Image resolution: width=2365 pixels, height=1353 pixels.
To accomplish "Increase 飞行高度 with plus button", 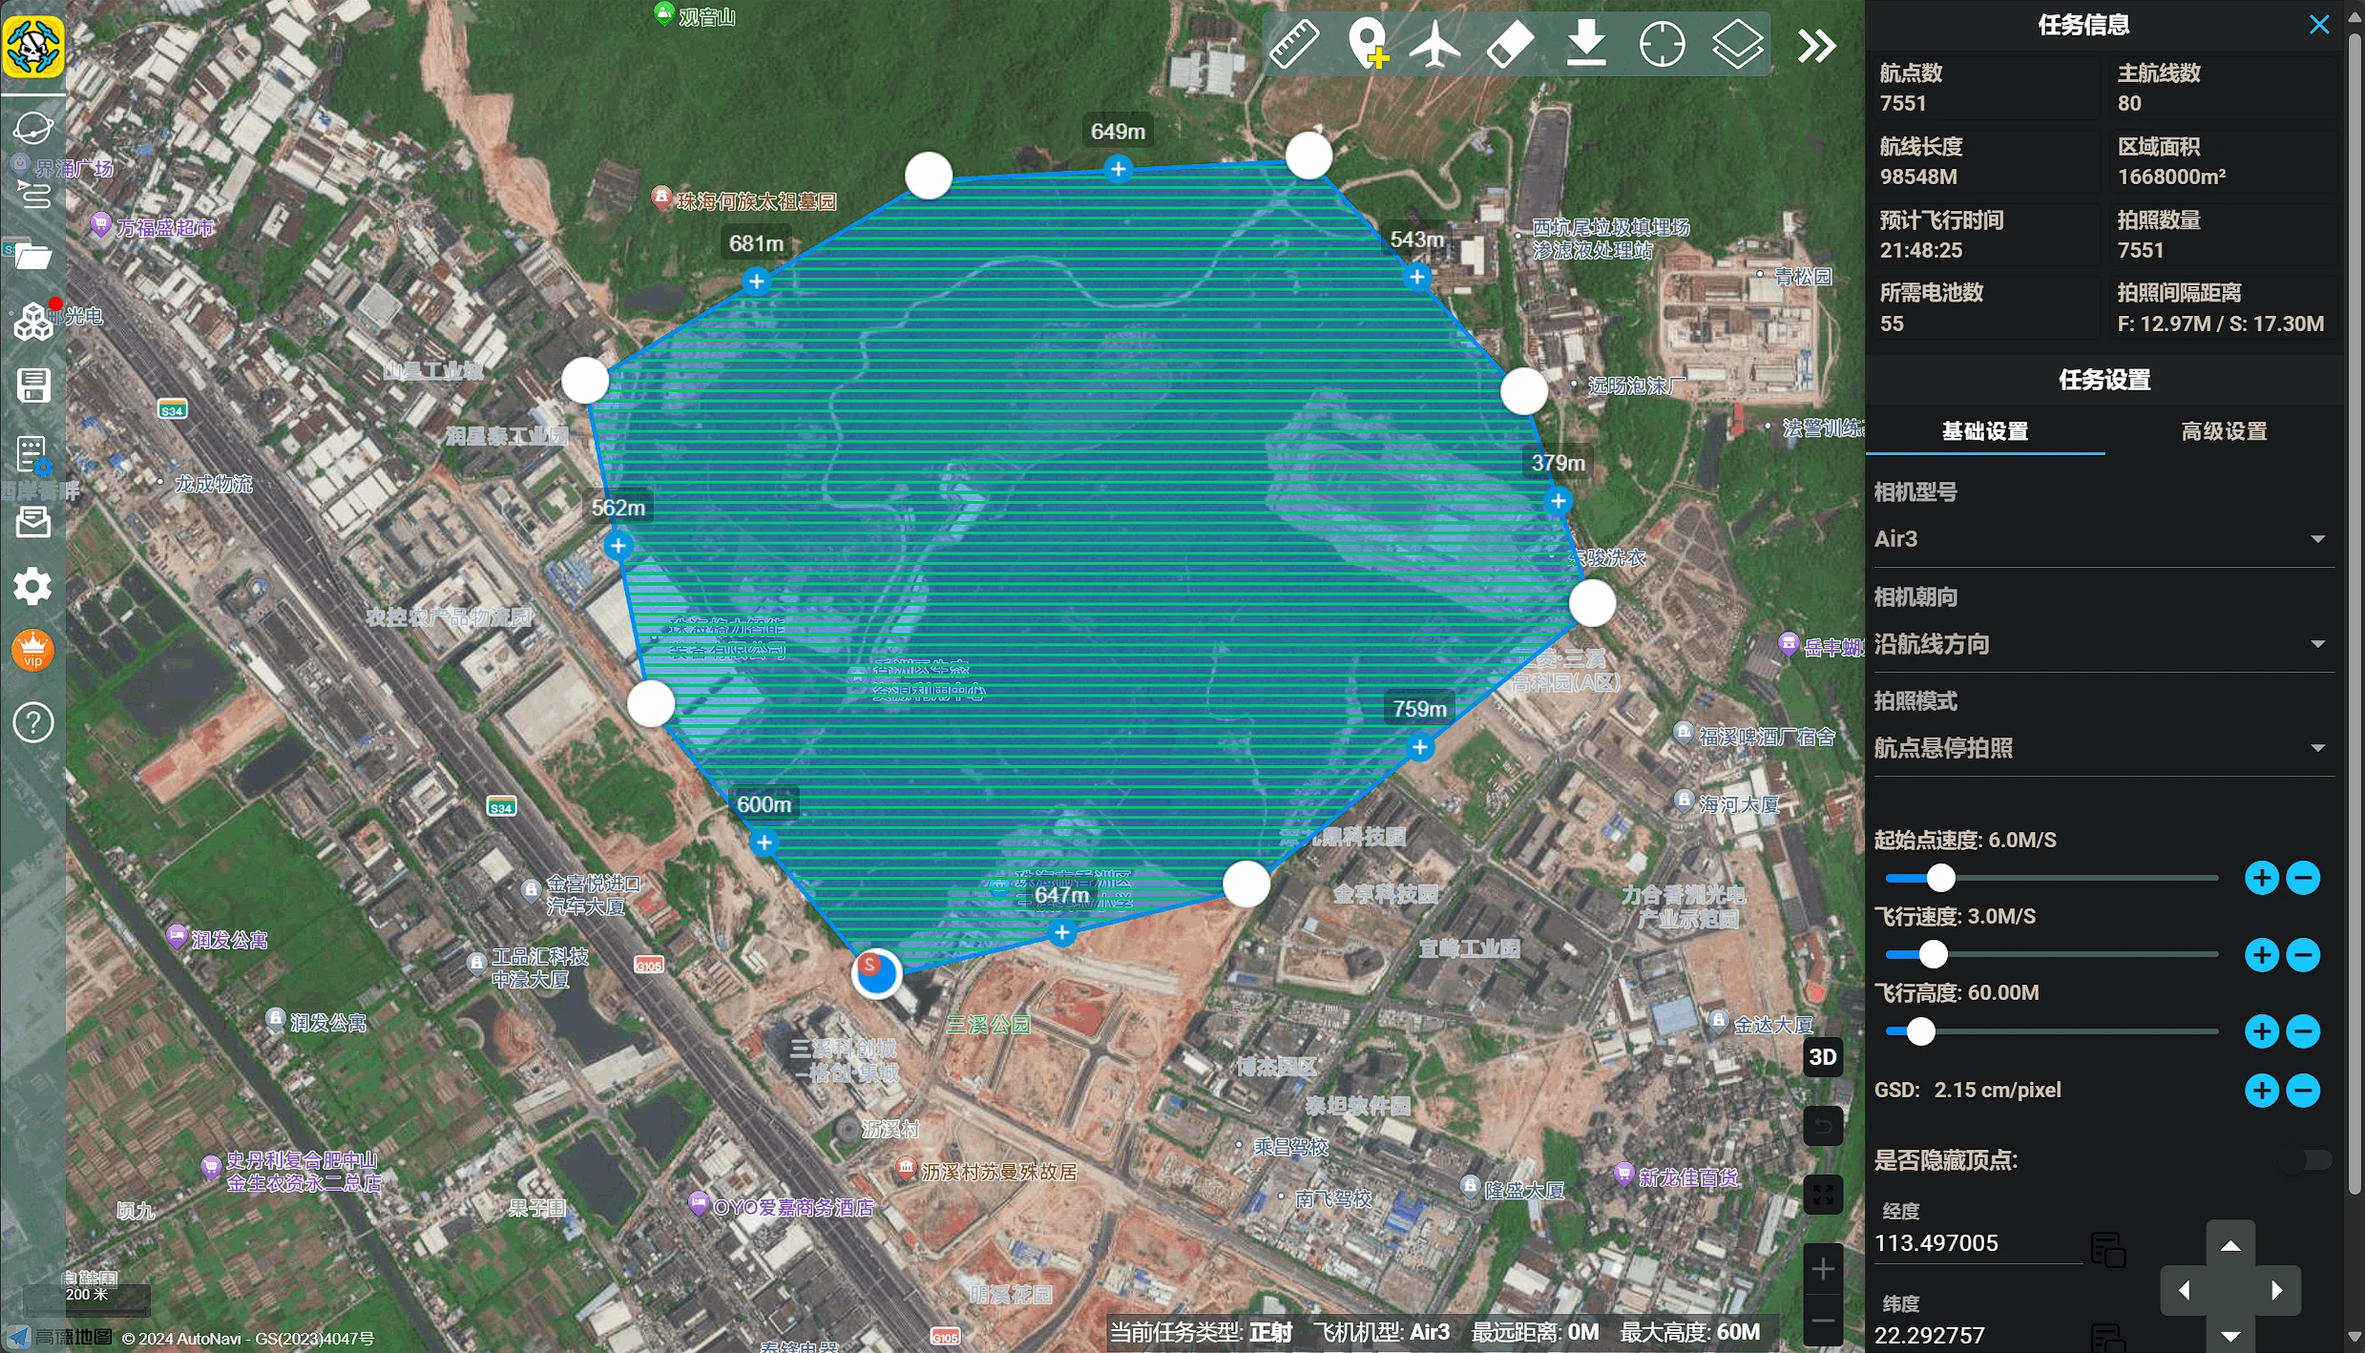I will tap(2262, 1031).
